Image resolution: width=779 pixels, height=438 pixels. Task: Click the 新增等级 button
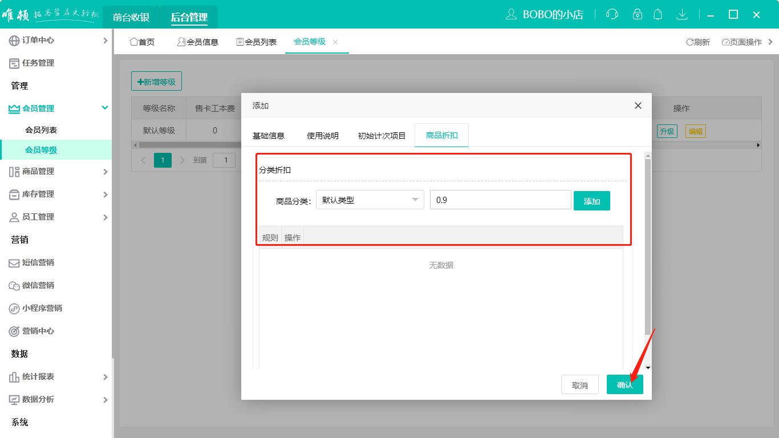tap(156, 82)
